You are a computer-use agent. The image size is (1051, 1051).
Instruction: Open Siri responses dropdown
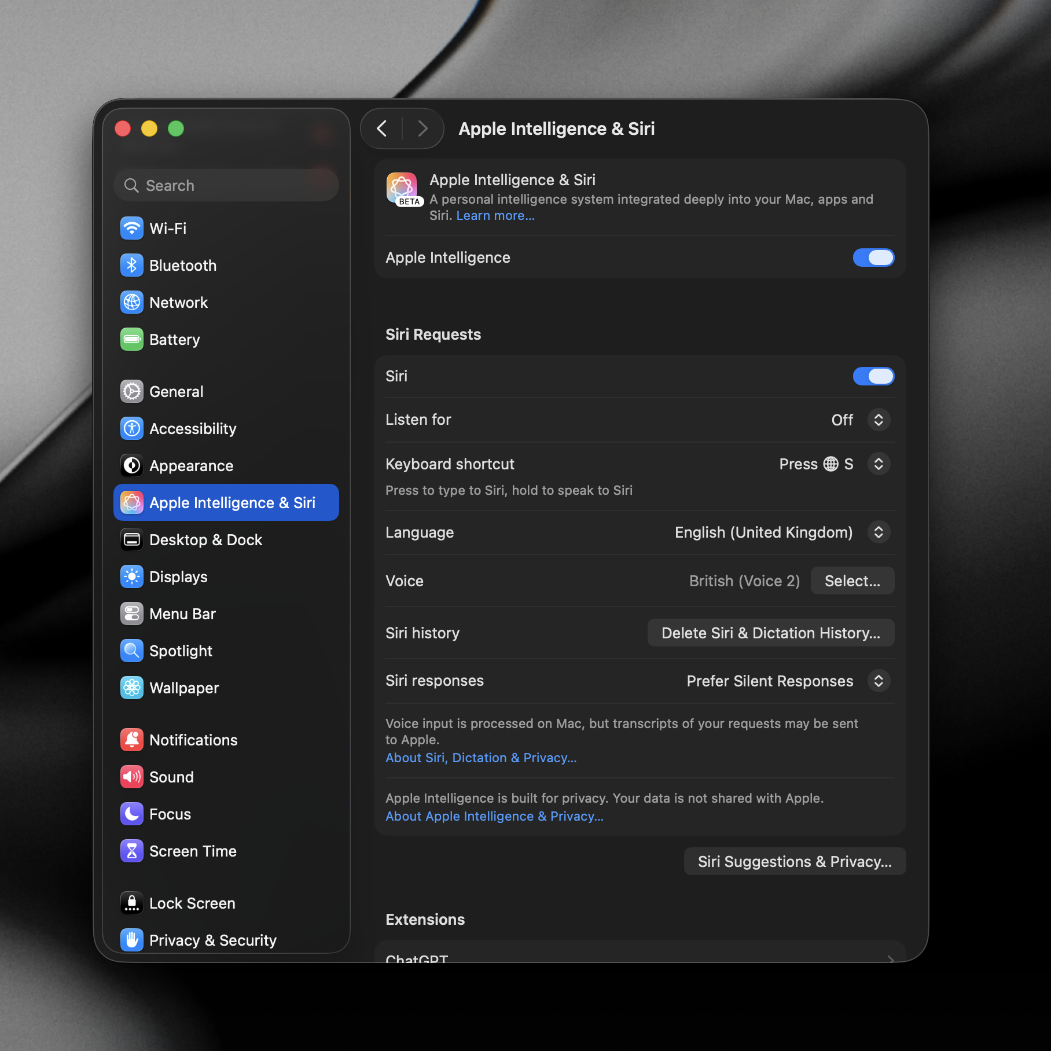[879, 681]
